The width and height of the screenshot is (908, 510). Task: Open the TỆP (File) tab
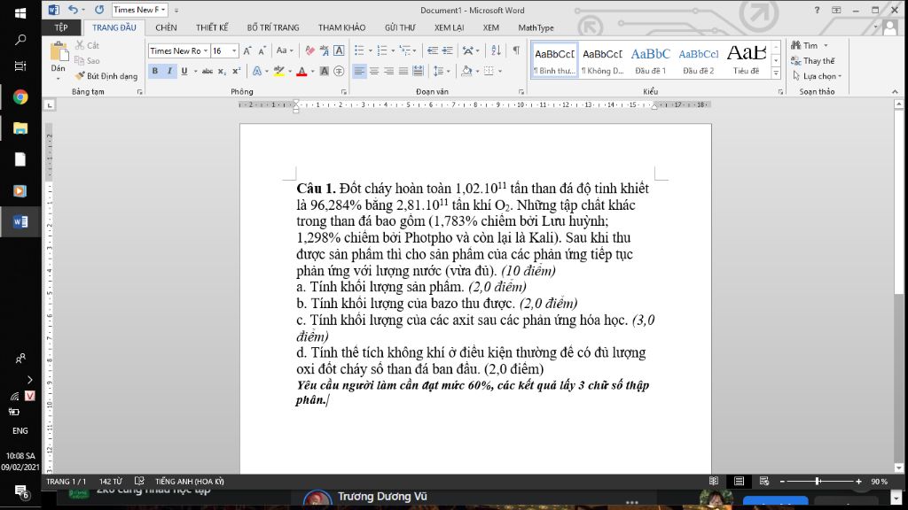(61, 27)
